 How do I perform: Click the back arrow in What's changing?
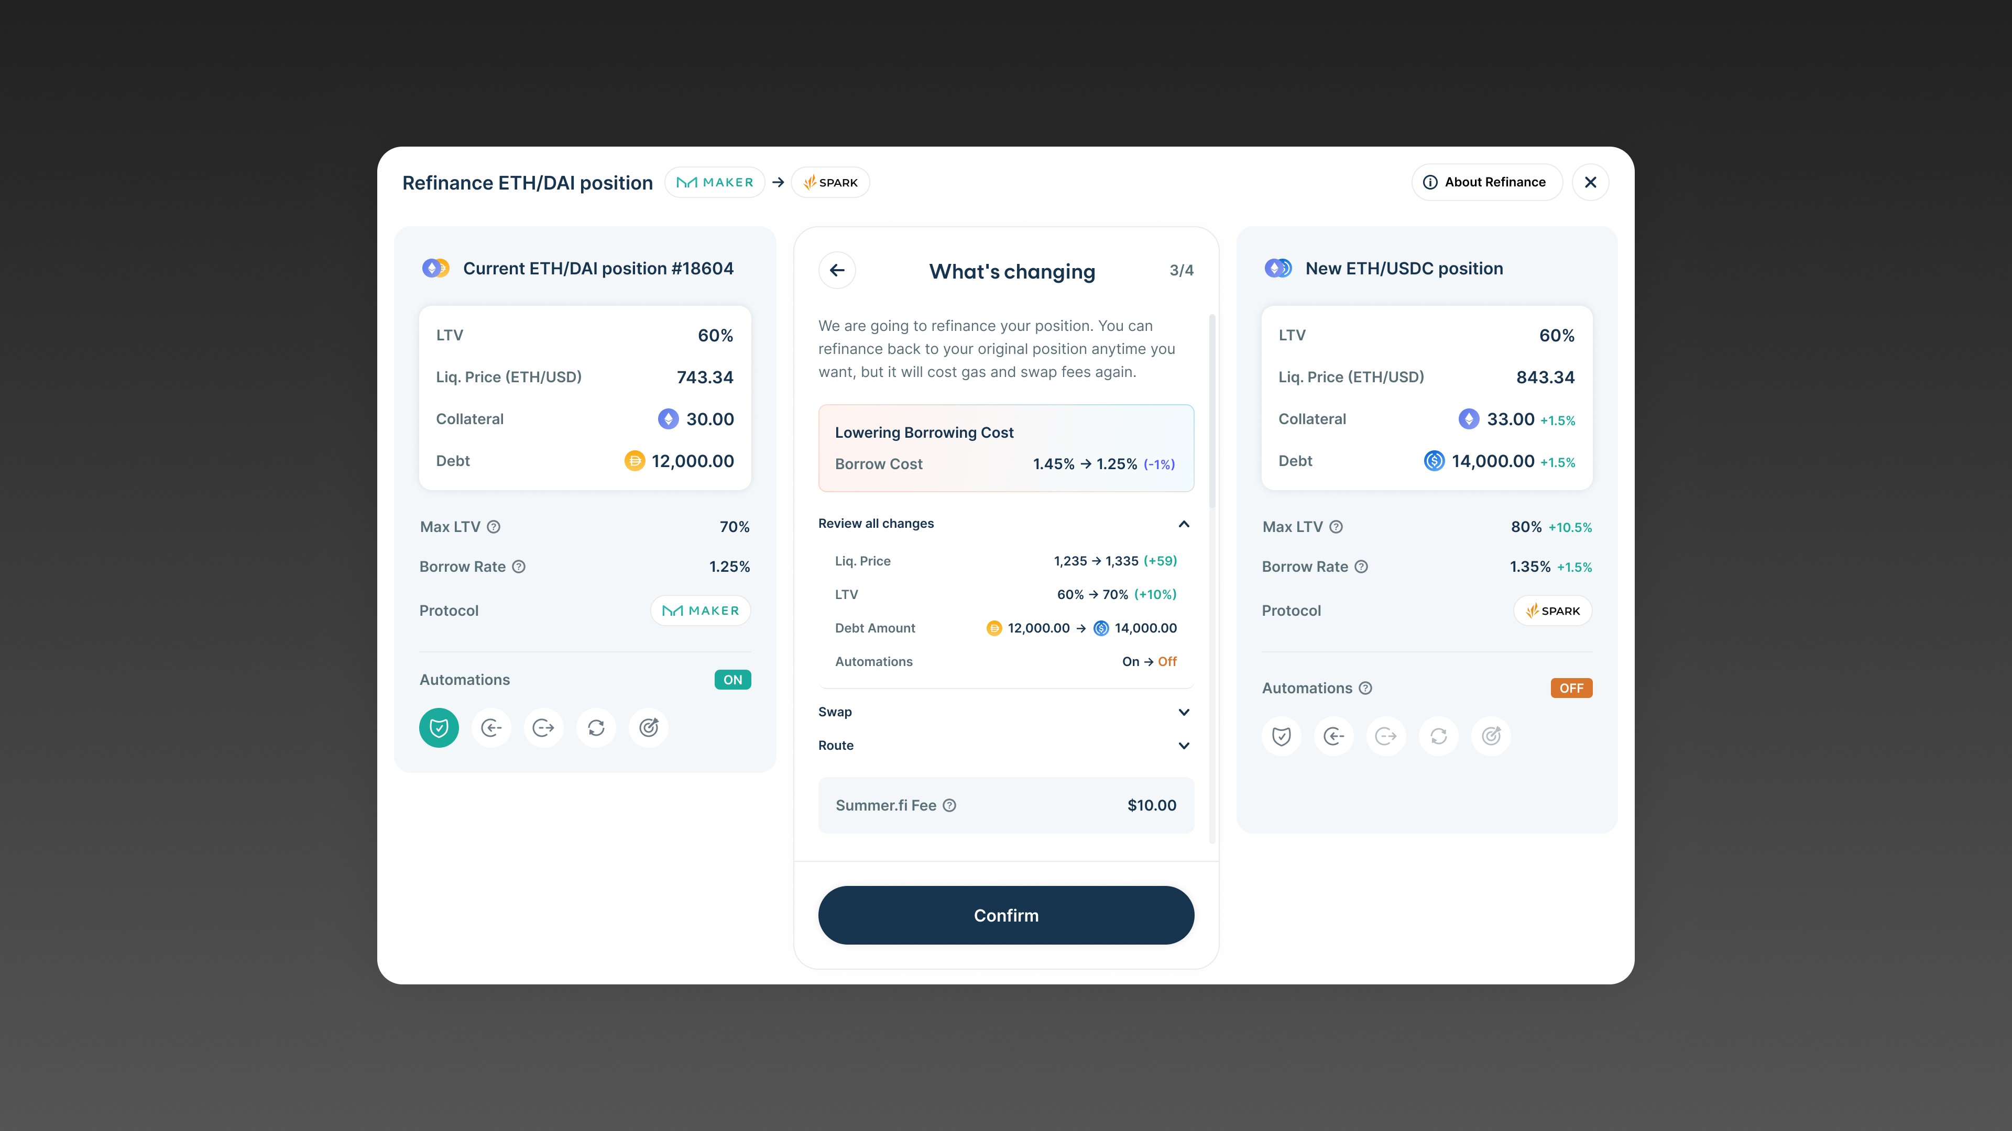coord(837,270)
